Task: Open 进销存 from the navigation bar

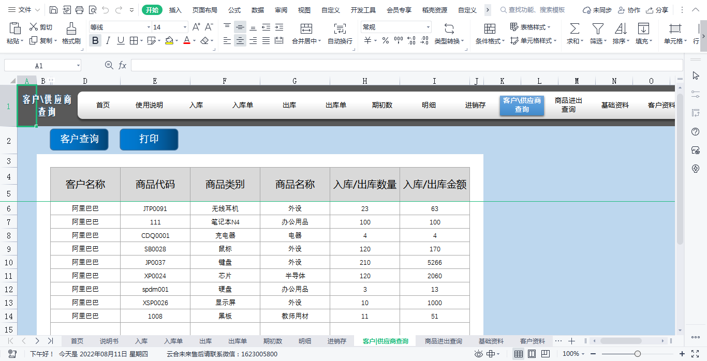Action: 475,105
